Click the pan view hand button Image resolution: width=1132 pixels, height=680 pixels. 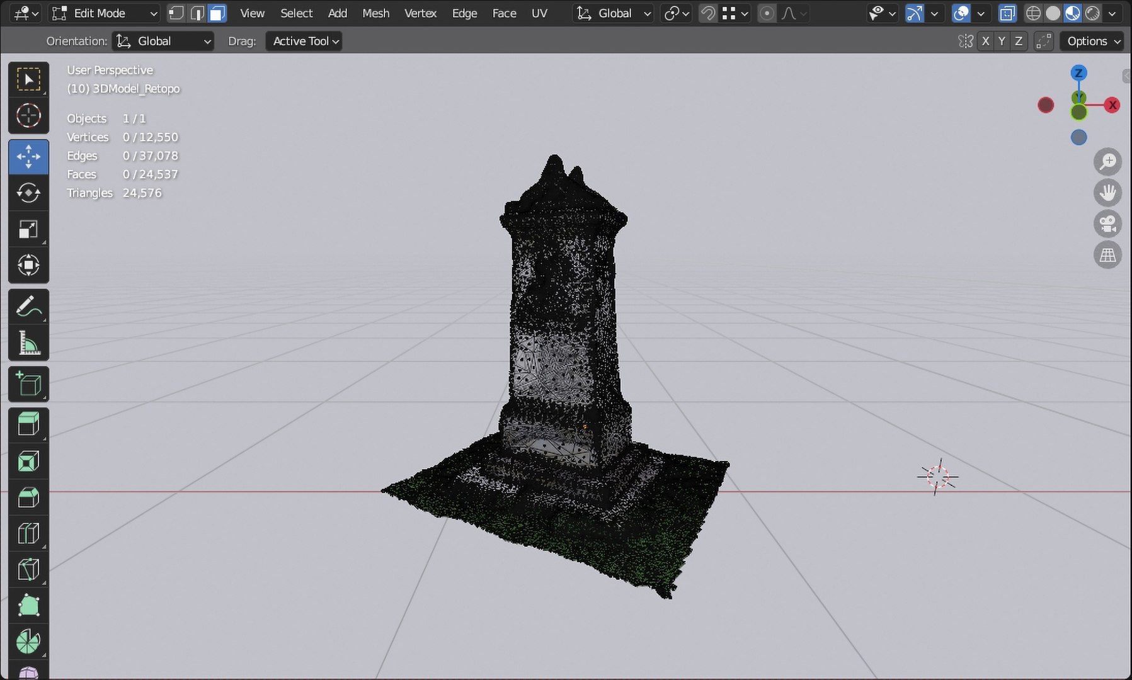pos(1107,193)
